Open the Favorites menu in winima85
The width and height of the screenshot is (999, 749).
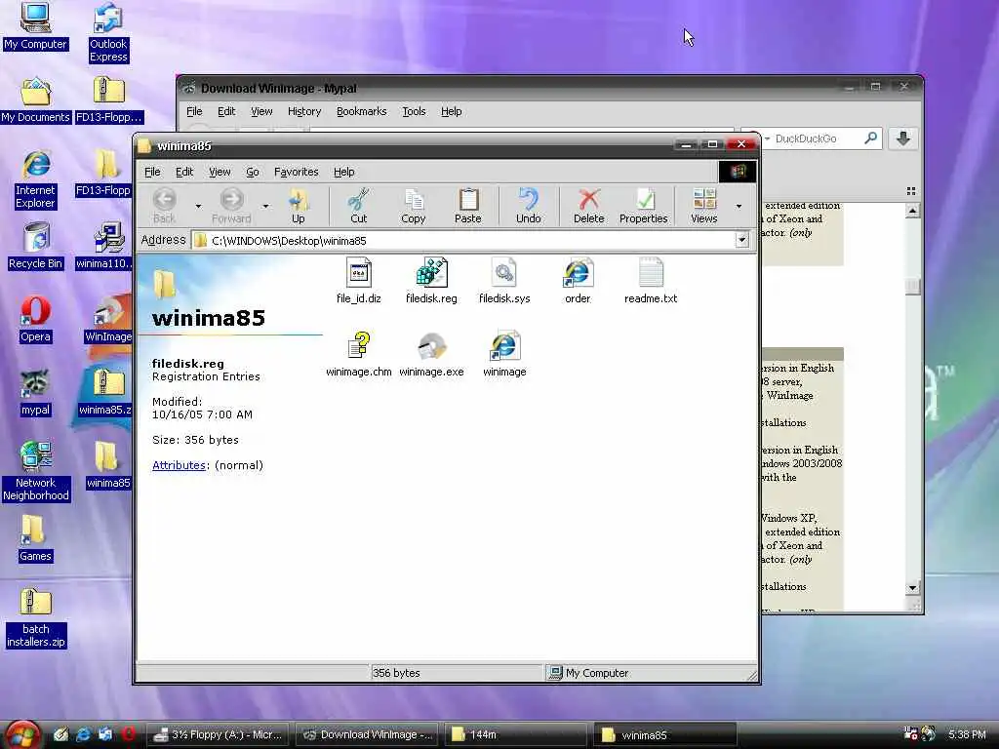297,172
